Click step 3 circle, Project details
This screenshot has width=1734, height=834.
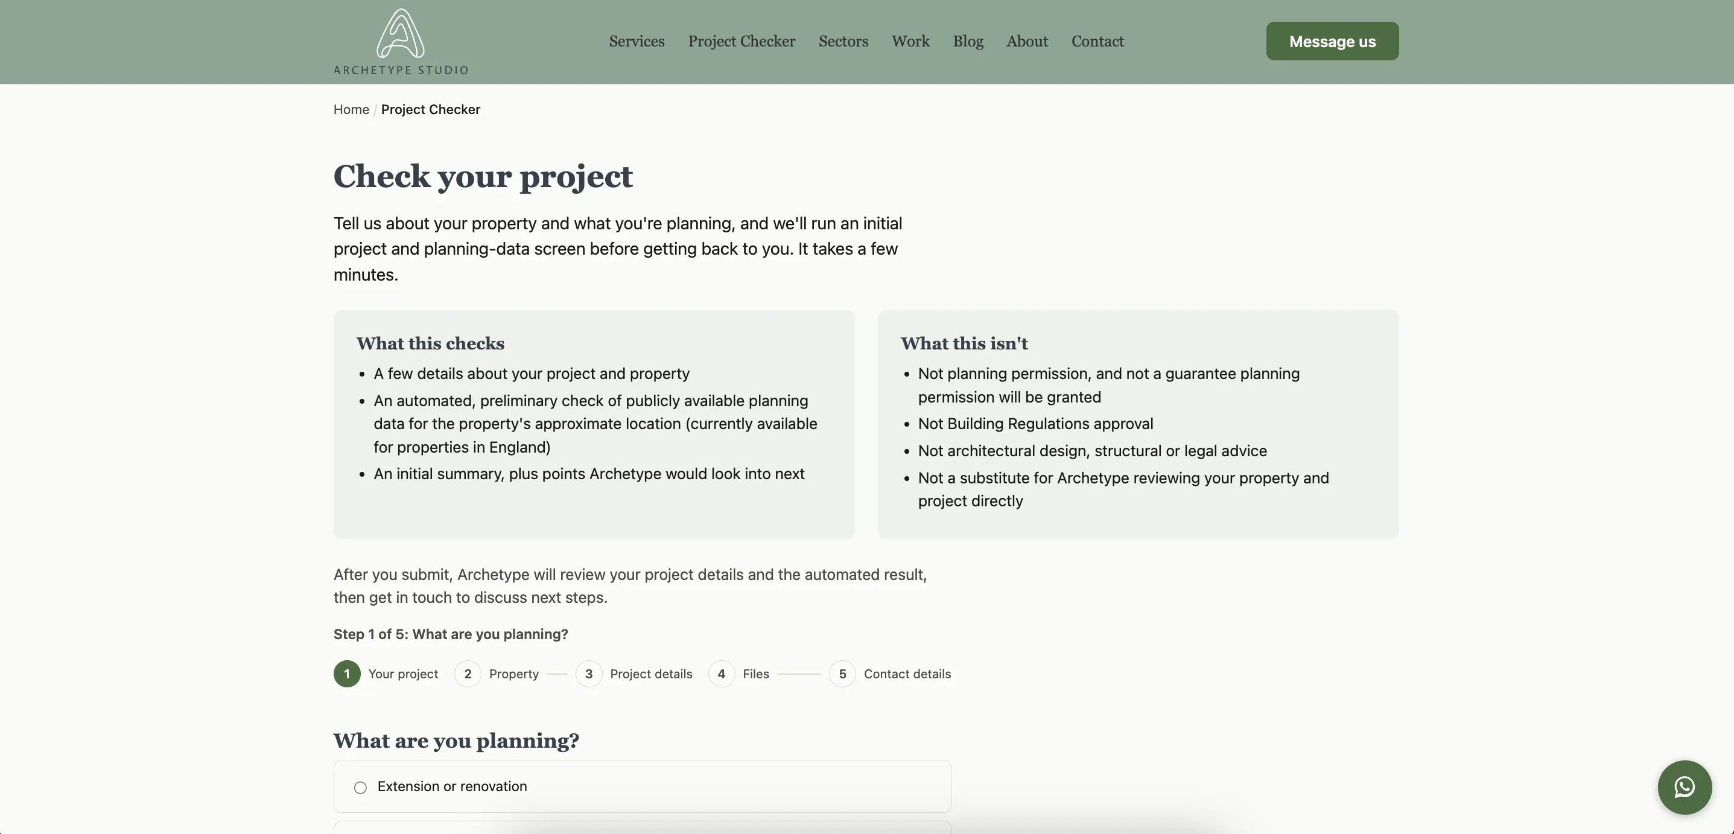point(588,673)
